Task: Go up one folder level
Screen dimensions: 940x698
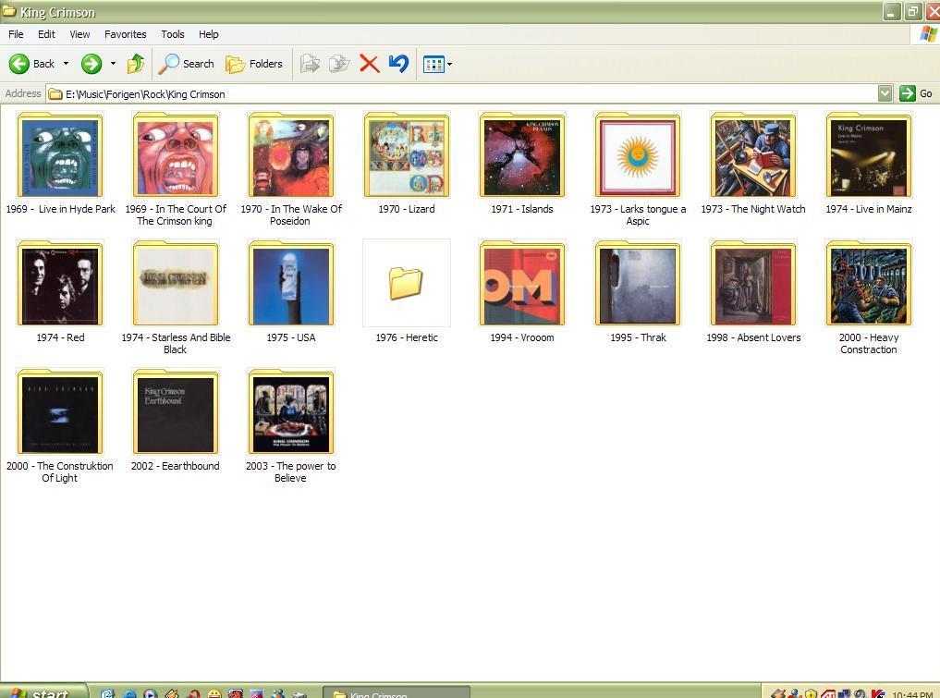Action: [136, 64]
